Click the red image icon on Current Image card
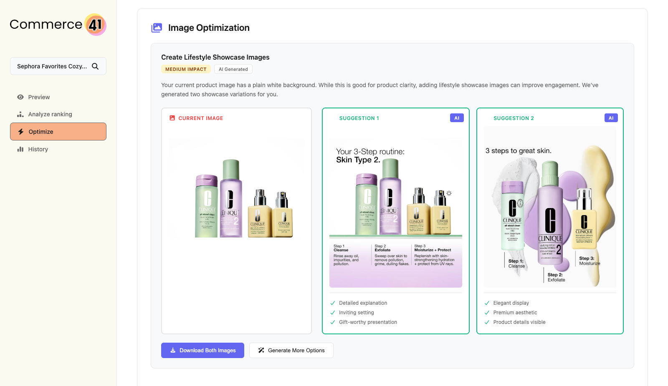The height and width of the screenshot is (386, 668). (x=172, y=118)
